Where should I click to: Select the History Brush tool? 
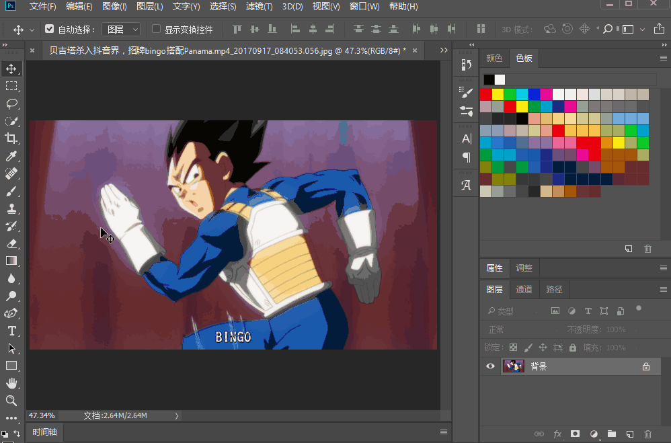click(x=11, y=226)
